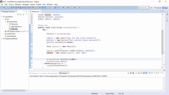169x95 pixels.
Task: Minimize the Package Explorer panel
Action: tap(24, 11)
